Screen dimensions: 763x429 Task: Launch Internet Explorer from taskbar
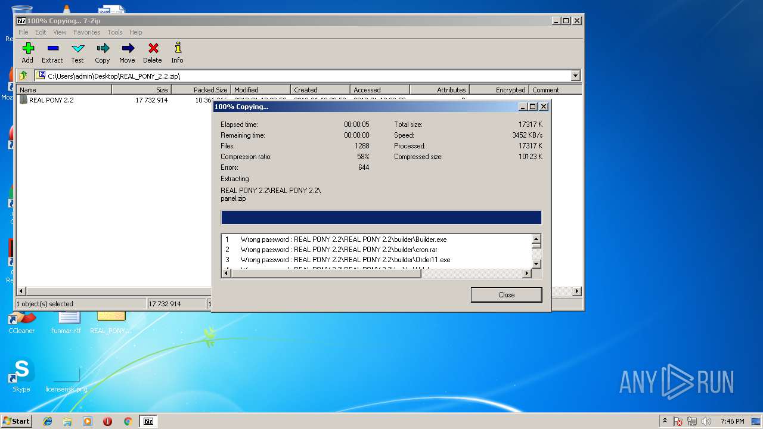48,421
